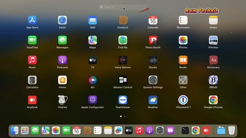Open Maps from the Dock

[x=45, y=130]
